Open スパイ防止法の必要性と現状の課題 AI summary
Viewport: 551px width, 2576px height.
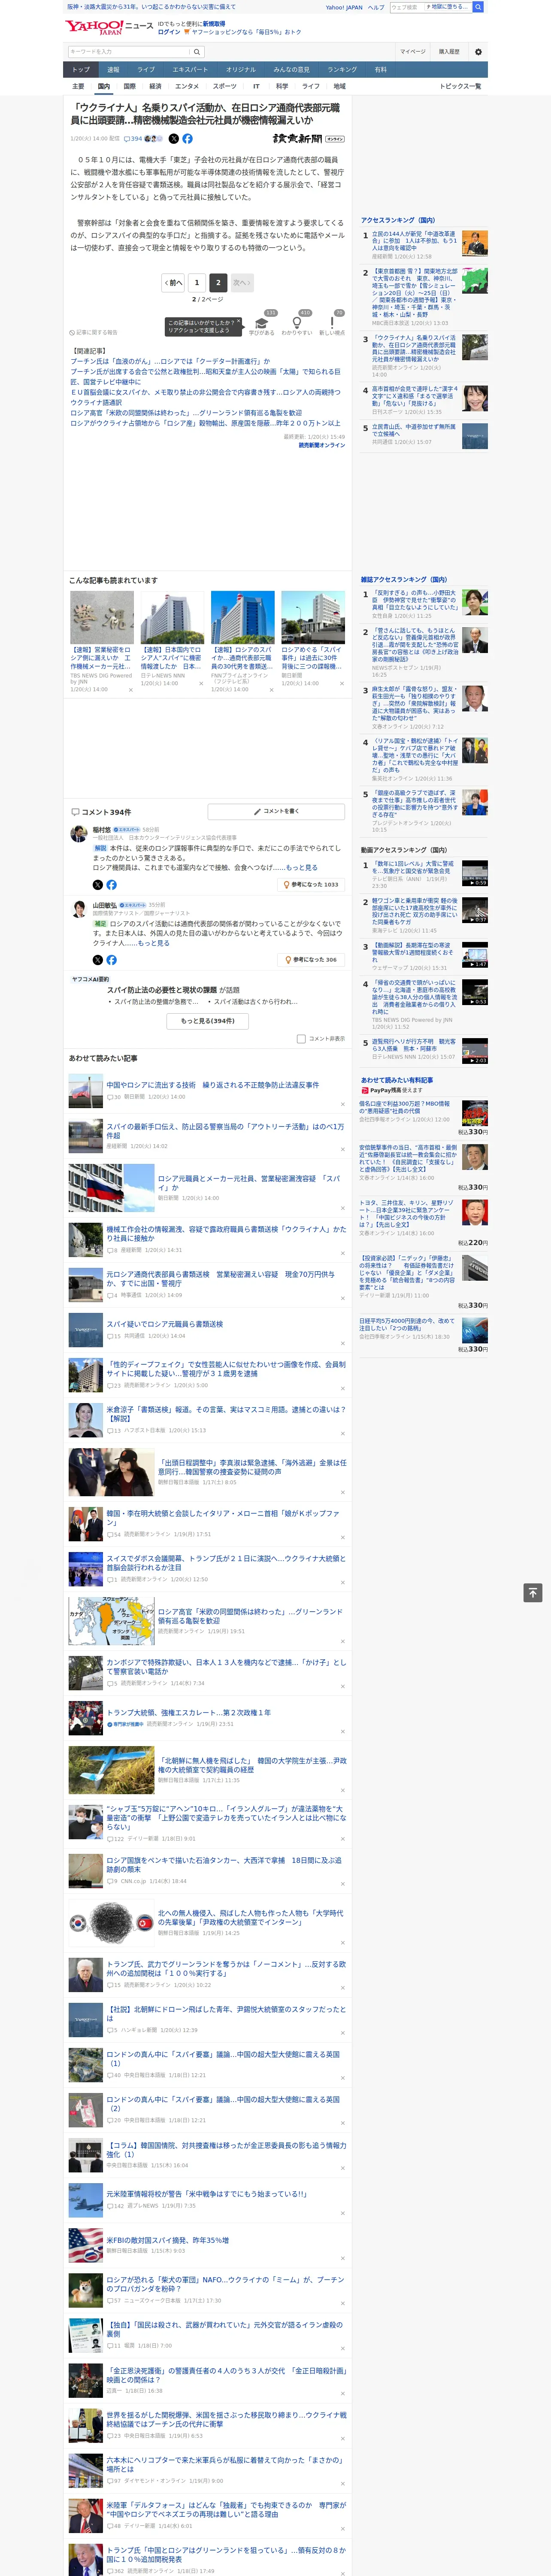click(x=173, y=990)
